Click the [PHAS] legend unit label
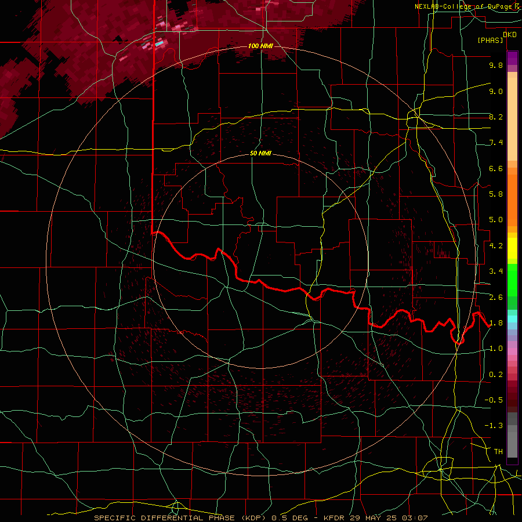 490,40
